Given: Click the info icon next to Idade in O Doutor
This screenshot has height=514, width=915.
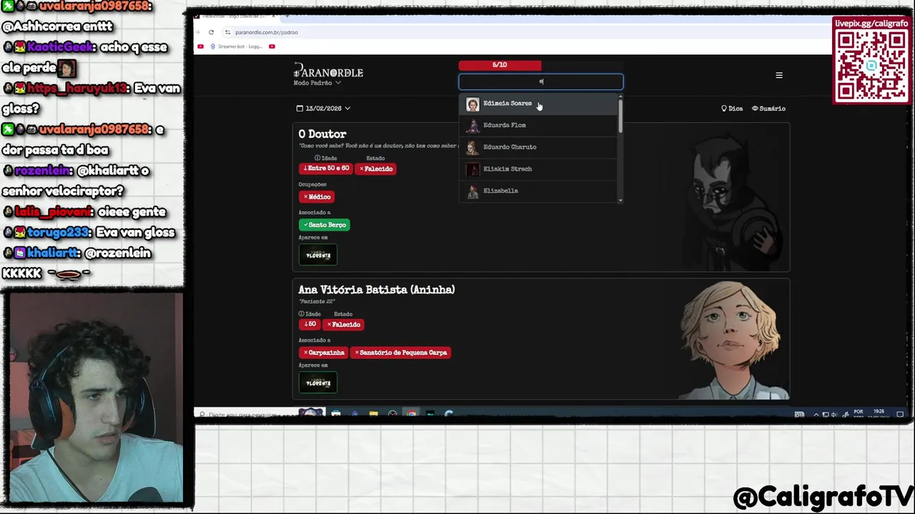Looking at the screenshot, I should point(317,158).
